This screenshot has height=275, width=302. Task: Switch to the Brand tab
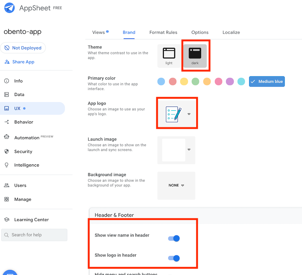[x=129, y=32]
